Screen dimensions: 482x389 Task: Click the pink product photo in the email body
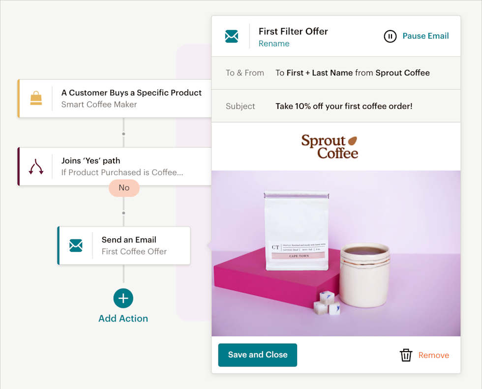[x=336, y=255]
